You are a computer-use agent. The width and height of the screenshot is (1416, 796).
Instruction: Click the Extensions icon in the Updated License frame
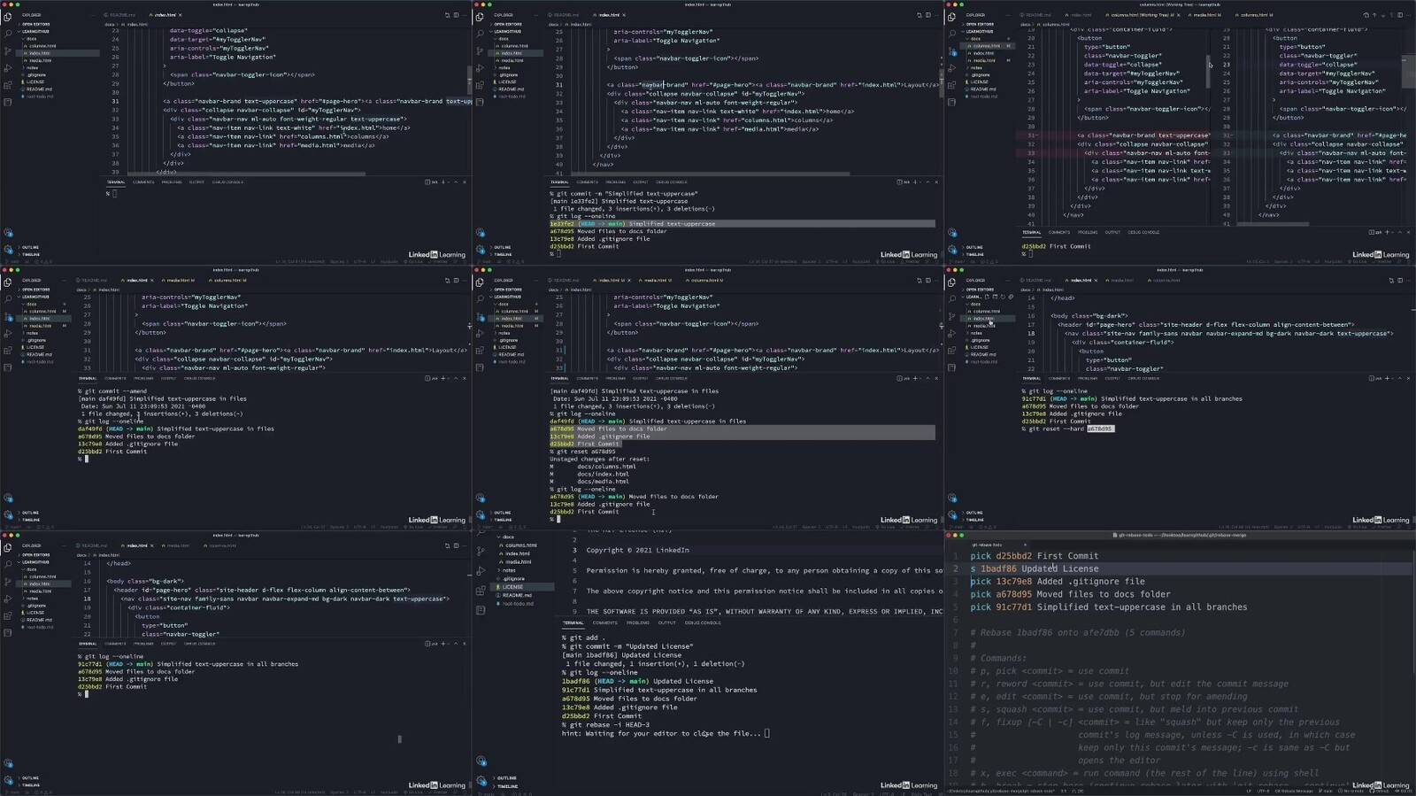pos(481,591)
